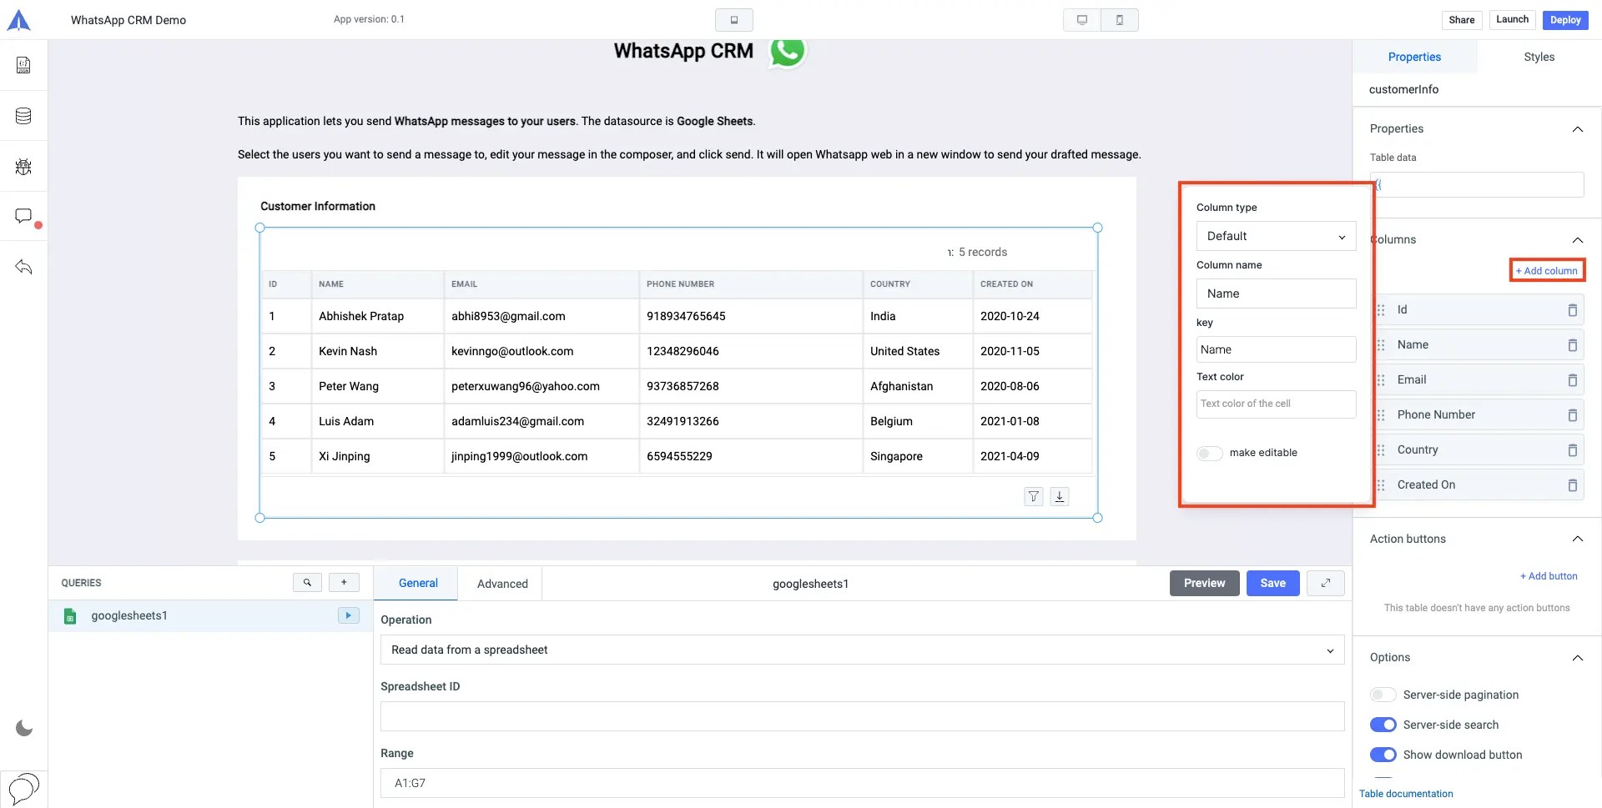Viewport: 1602px width, 808px height.
Task: Open the Debugger using the bug icon
Action: click(x=23, y=167)
